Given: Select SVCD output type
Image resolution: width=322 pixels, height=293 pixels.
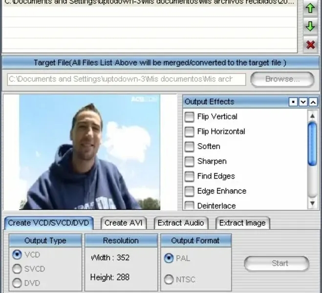Looking at the screenshot, I should pos(17,269).
